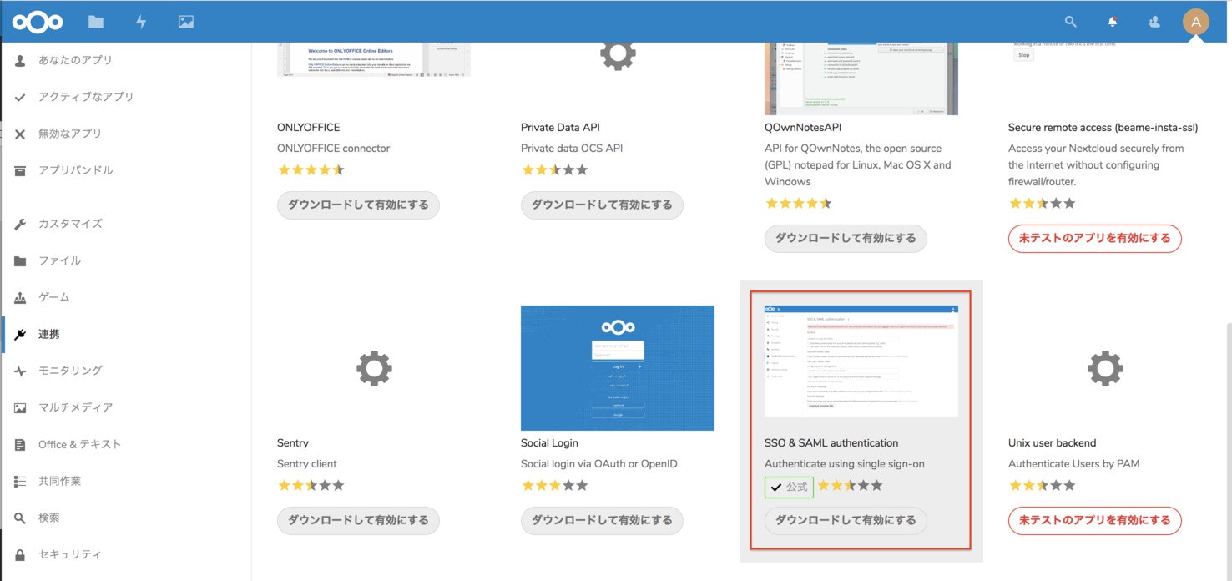Viewport: 1232px width, 581px height.
Task: Open the Gallery picture icon
Action: (x=186, y=22)
